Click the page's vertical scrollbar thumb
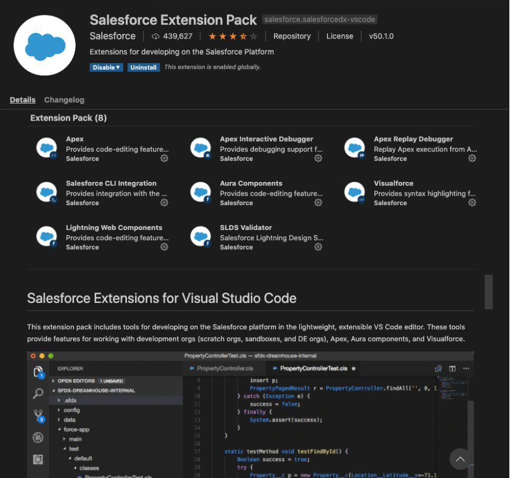The image size is (512, 478). [x=489, y=292]
